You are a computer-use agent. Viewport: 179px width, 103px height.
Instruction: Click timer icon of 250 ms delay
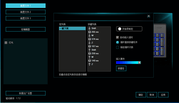click(x=89, y=54)
